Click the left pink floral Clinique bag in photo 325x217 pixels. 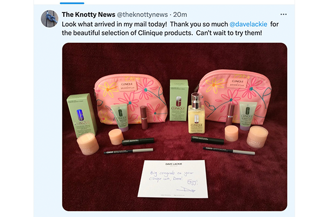point(131,98)
